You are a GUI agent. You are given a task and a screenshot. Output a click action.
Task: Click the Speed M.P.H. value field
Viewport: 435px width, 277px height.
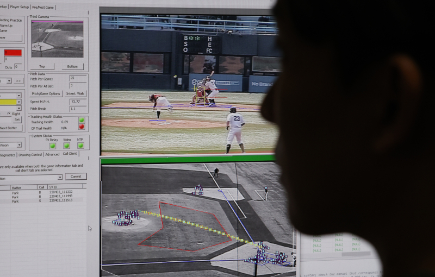click(78, 102)
